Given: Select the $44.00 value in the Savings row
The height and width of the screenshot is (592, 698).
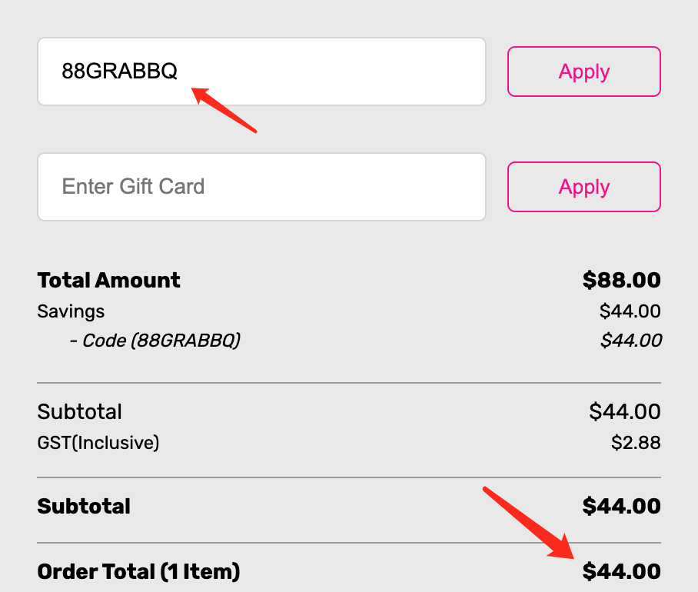Looking at the screenshot, I should coord(630,311).
